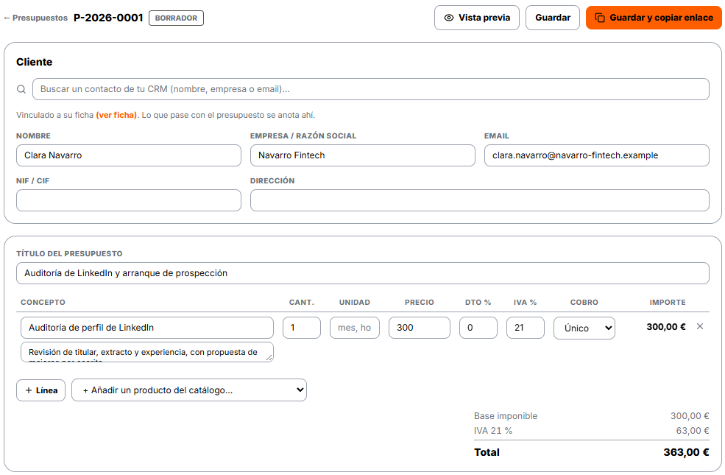Open Vista previa of the quote
This screenshot has width=725, height=475.
pyautogui.click(x=477, y=18)
